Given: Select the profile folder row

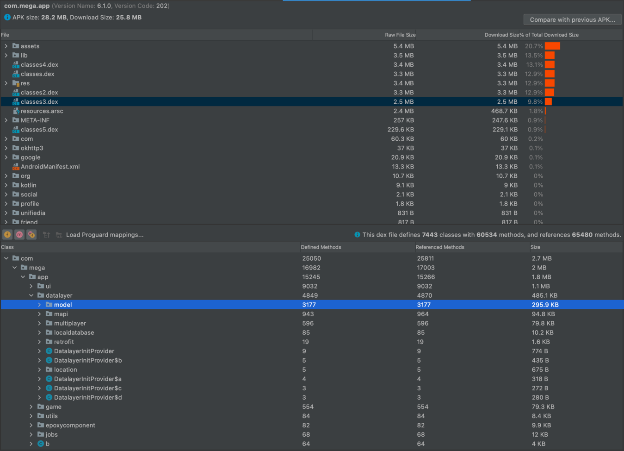Looking at the screenshot, I should tap(311, 203).
